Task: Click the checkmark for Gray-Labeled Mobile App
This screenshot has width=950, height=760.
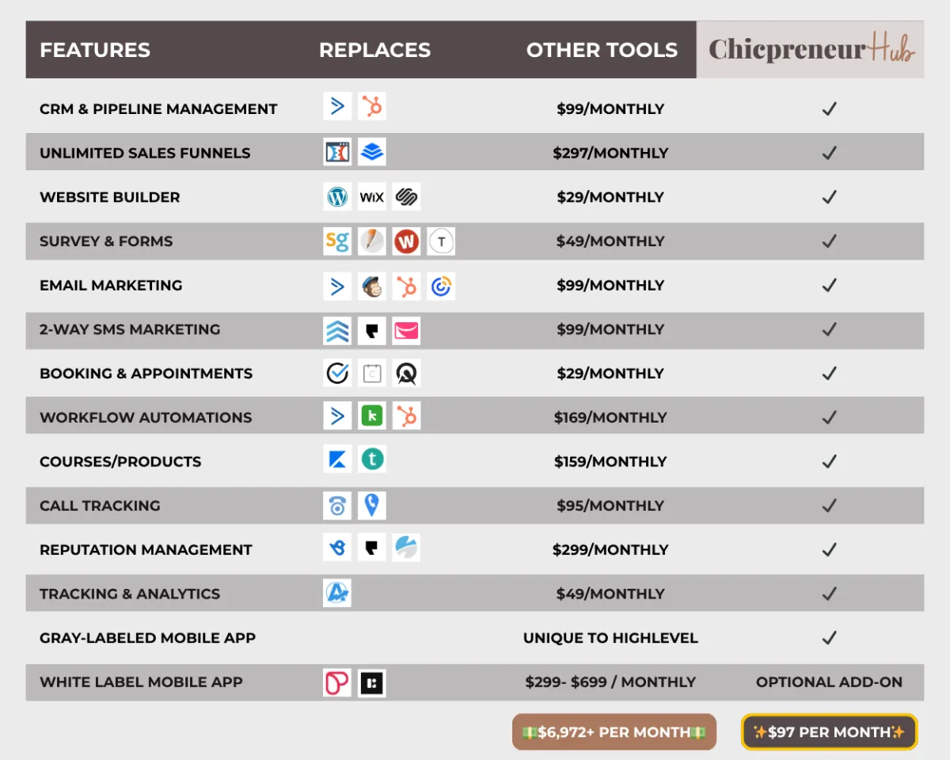Action: point(829,638)
